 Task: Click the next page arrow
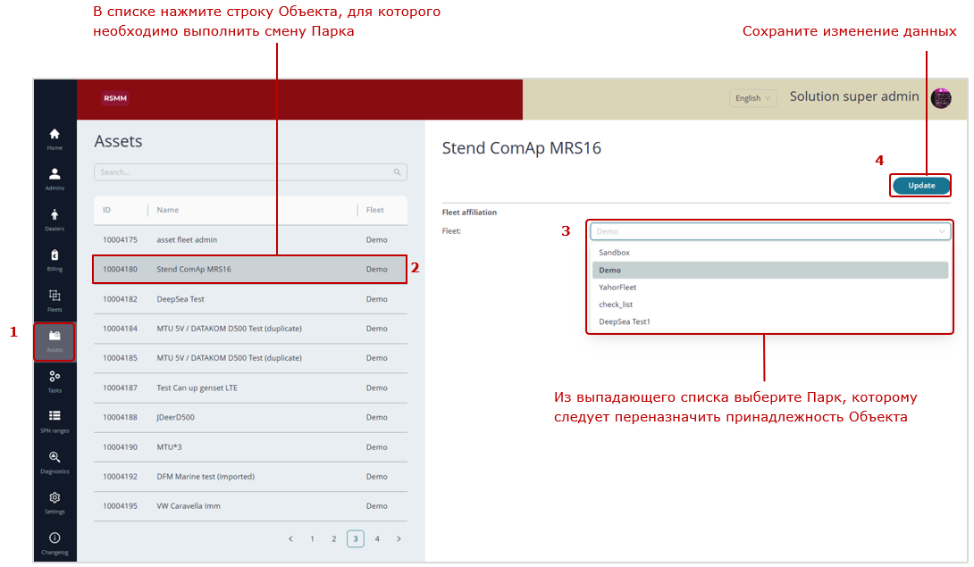click(x=399, y=539)
